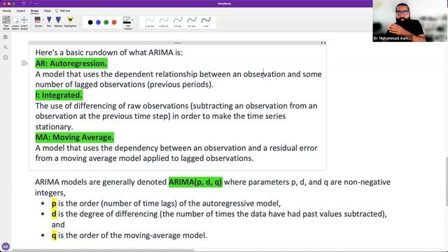The height and width of the screenshot is (252, 448).
Task: Click the yellow highlighted 'p' bullet
Action: tap(54, 204)
